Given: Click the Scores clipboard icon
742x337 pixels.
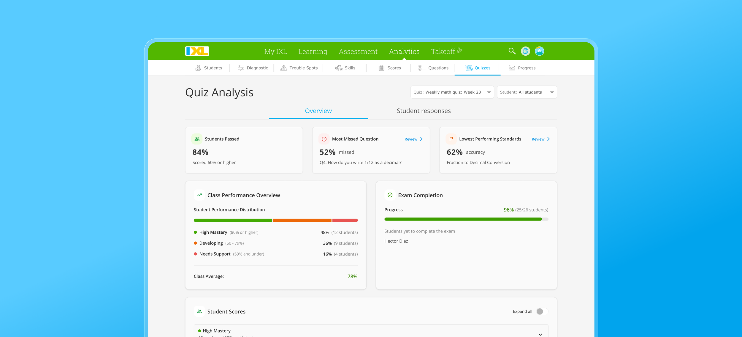Looking at the screenshot, I should [x=381, y=68].
